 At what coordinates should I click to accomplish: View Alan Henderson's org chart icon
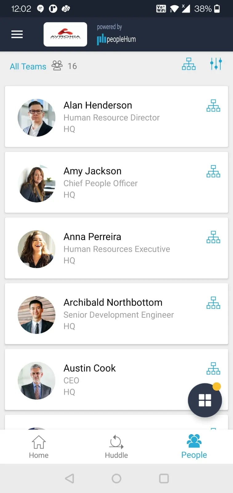pyautogui.click(x=213, y=106)
